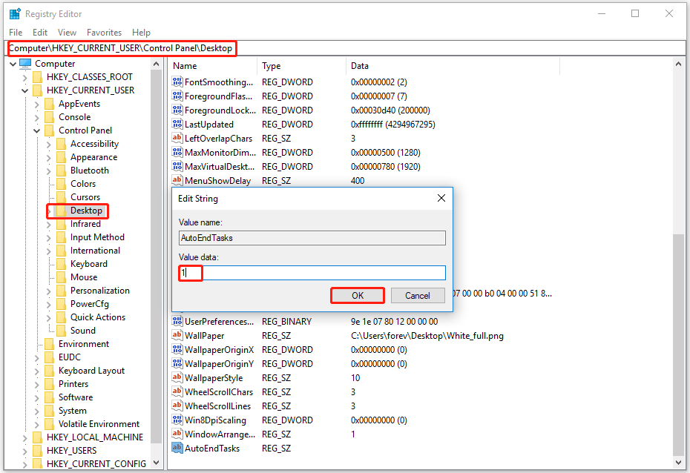The height and width of the screenshot is (473, 690).
Task: Open the Edit menu
Action: (x=39, y=32)
